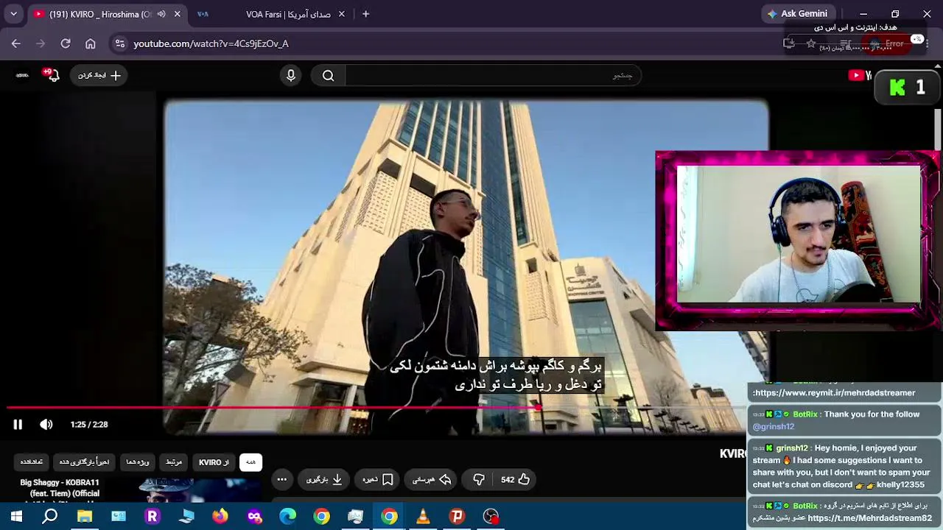The width and height of the screenshot is (943, 530).
Task: Open the ایجاد کردن create button
Action: click(99, 75)
